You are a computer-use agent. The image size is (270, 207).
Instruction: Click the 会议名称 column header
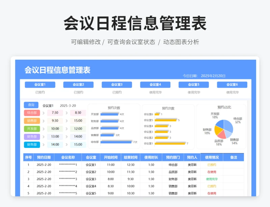click(x=68, y=157)
